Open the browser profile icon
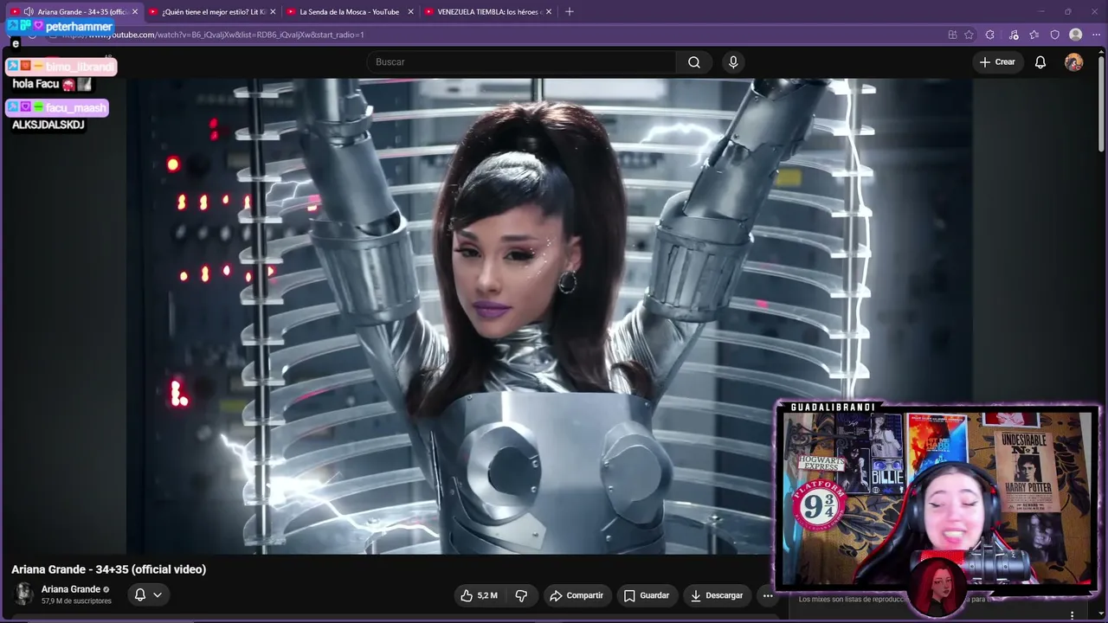 point(1075,35)
